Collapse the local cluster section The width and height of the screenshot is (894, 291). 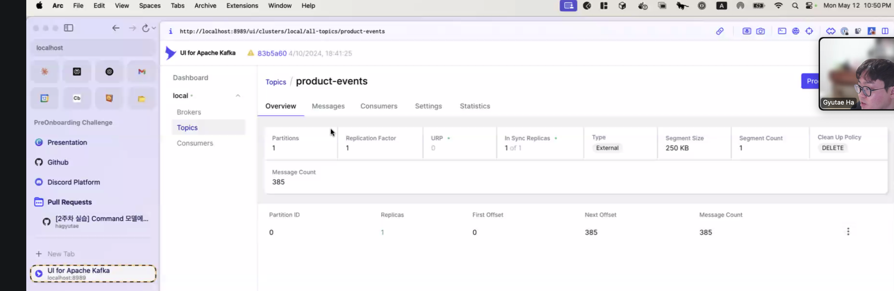(x=238, y=96)
